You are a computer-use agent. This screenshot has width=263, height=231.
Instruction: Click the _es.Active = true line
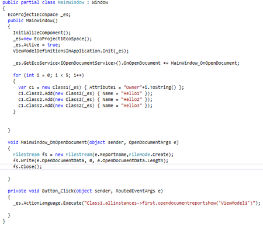click(36, 45)
